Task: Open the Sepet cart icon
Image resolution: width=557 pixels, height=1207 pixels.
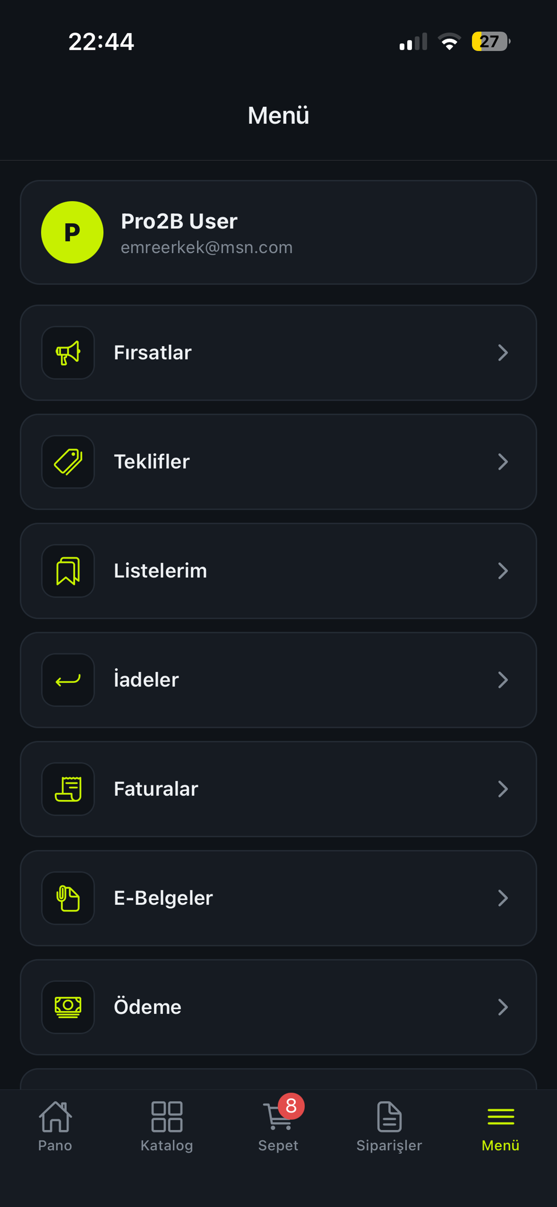Action: (x=278, y=1117)
